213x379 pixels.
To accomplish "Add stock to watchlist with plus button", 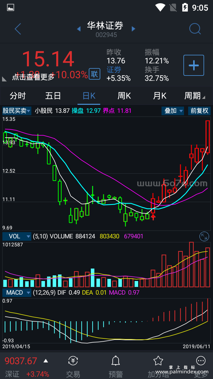I will pos(194,65).
